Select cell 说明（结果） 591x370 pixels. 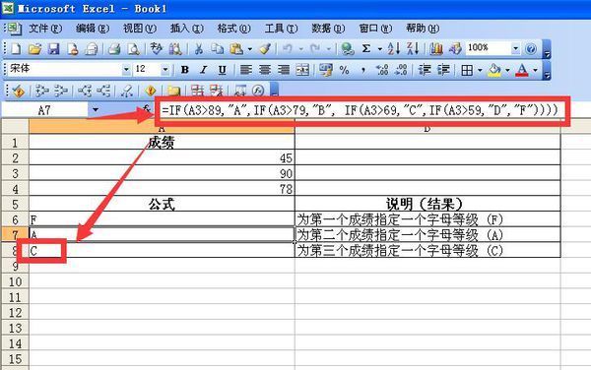pos(427,204)
